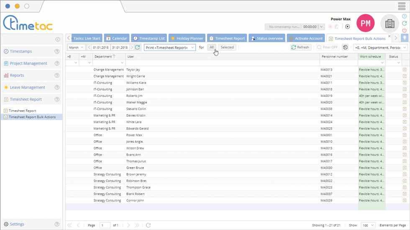The image size is (410, 230).
Task: Toggle the Filter OFF button
Action: click(328, 48)
